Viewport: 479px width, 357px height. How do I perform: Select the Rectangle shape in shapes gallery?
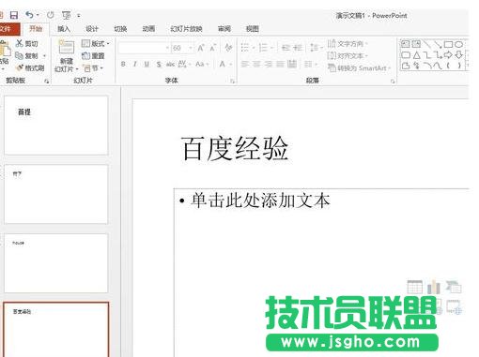(x=449, y=44)
